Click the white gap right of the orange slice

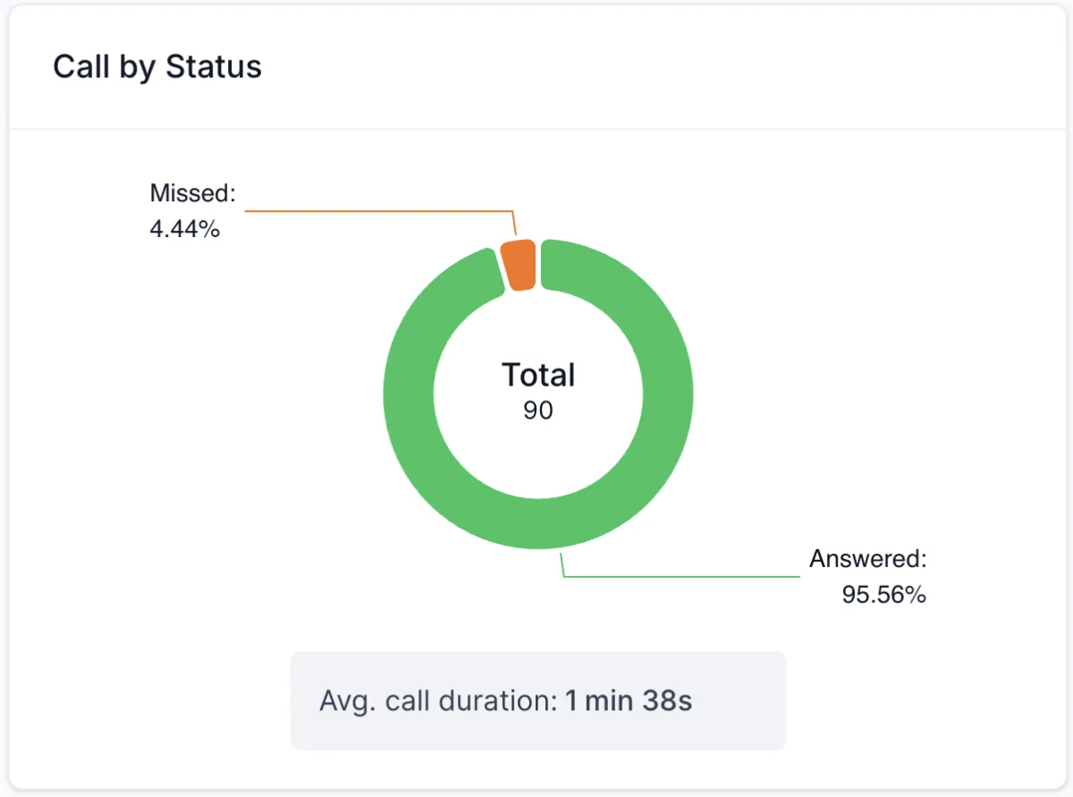click(539, 264)
